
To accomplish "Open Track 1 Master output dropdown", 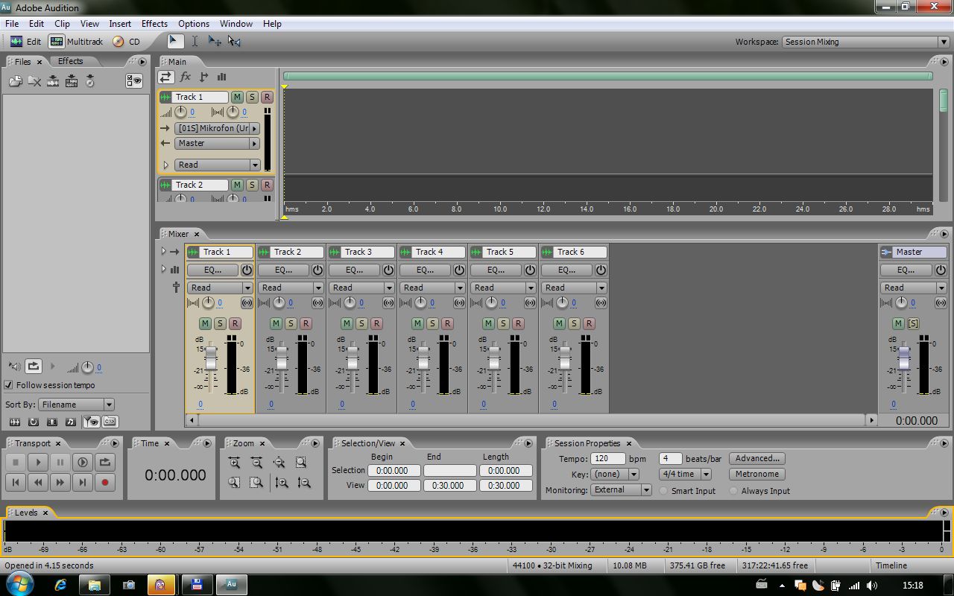I will coord(218,143).
